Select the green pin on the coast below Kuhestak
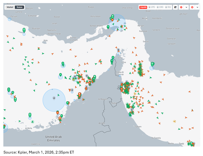This screenshot has height=156, width=203. point(152,64)
